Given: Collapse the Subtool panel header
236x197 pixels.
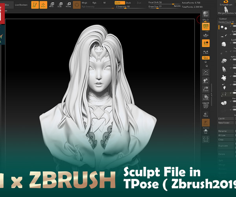Looking at the screenshot, I should (223, 19).
